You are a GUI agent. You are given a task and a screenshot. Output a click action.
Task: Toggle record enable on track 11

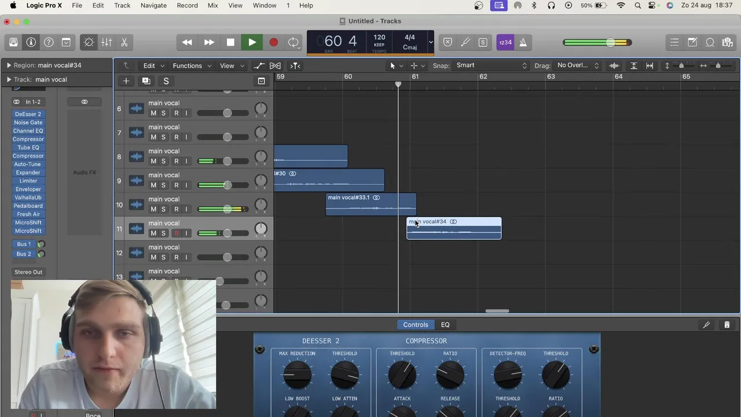[177, 233]
